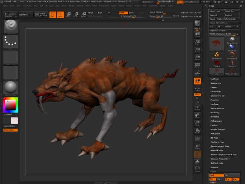245x184 pixels.
Task: Expand the FiberMesh section
Action: [x=216, y=92]
